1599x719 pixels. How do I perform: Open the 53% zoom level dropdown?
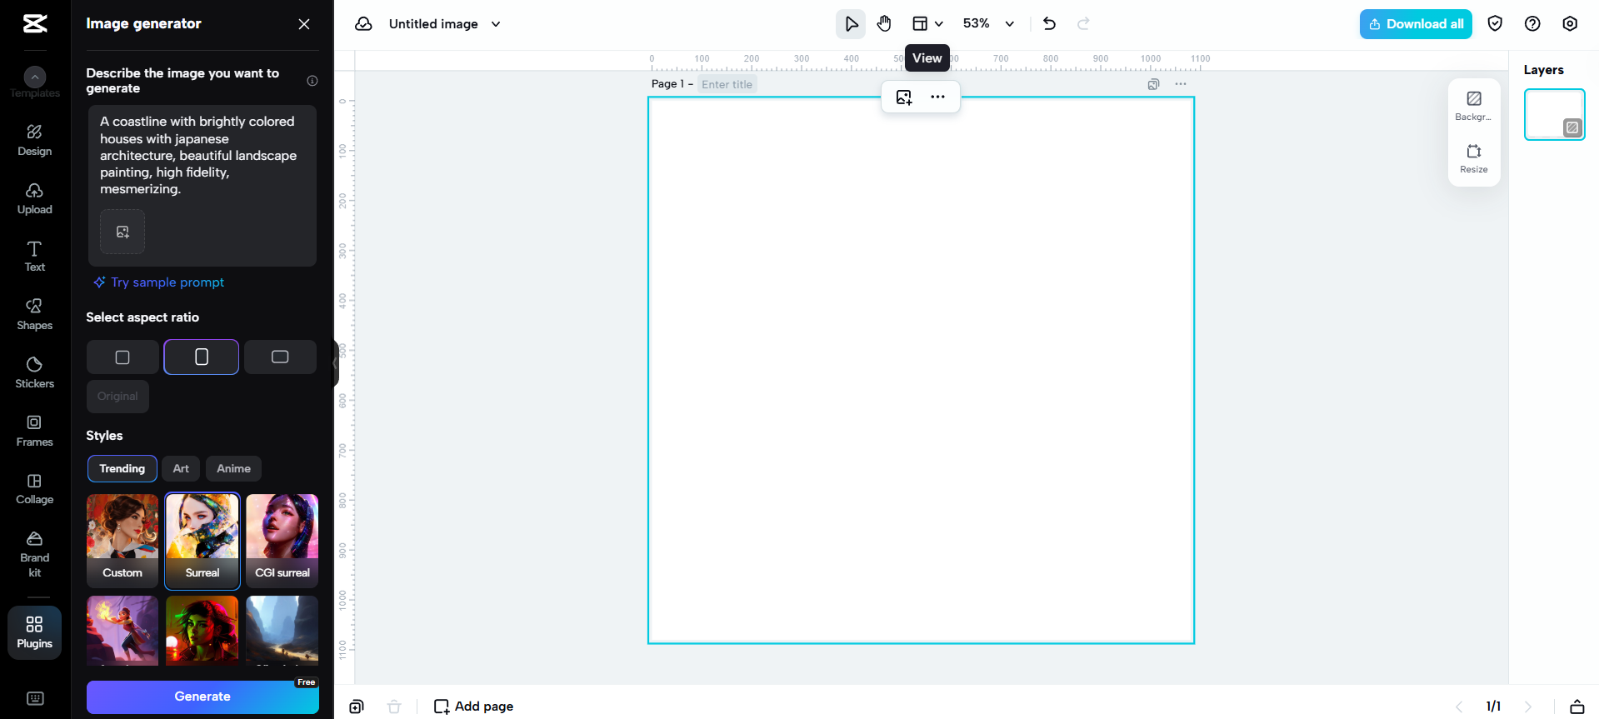click(988, 24)
